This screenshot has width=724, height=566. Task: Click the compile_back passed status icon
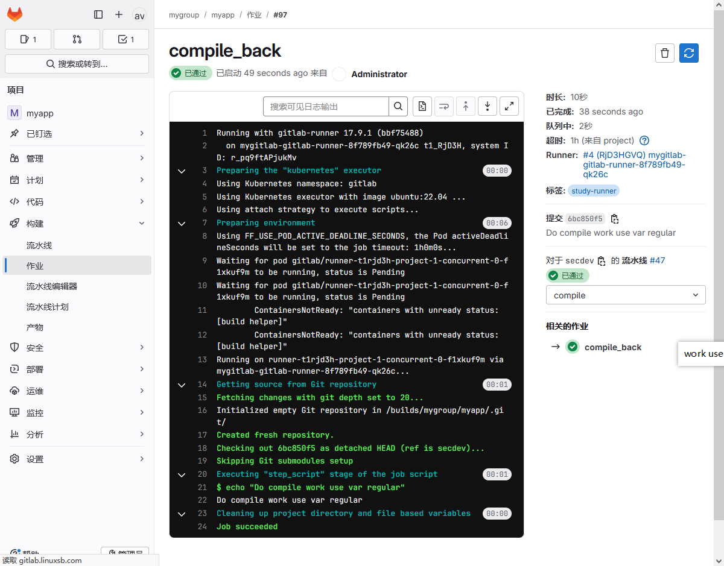click(x=573, y=347)
